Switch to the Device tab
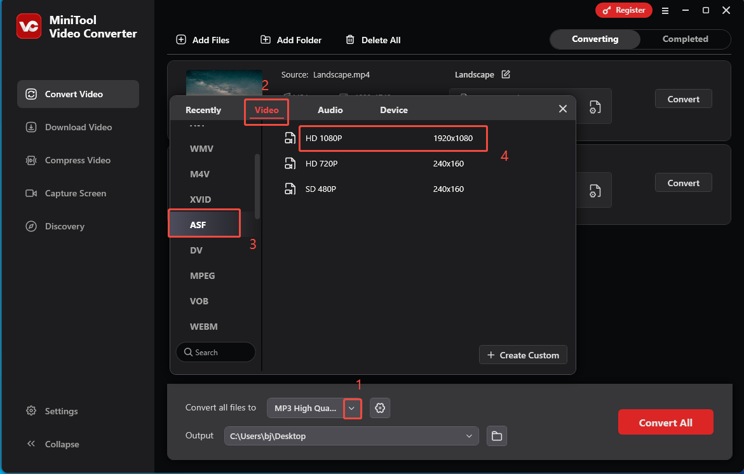This screenshot has height=474, width=744. (393, 109)
